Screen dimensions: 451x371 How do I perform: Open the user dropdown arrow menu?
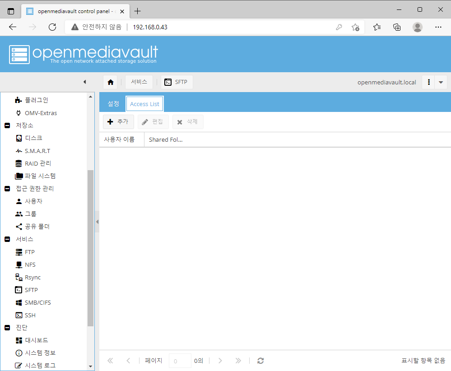[x=441, y=82]
